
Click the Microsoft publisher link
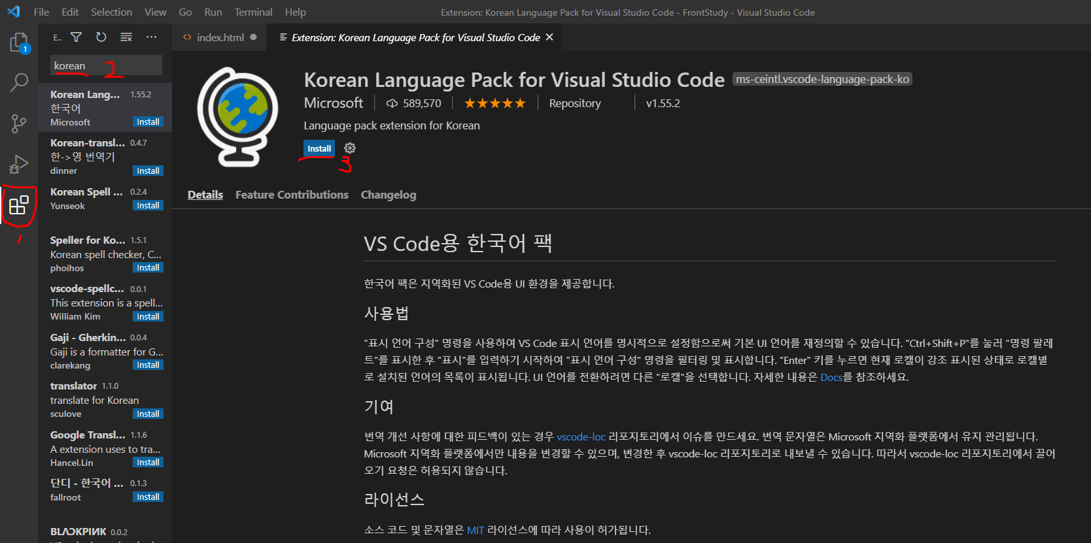tap(334, 103)
